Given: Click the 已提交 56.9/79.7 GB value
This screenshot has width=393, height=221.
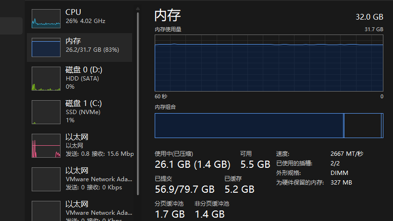Looking at the screenshot, I should 184,189.
